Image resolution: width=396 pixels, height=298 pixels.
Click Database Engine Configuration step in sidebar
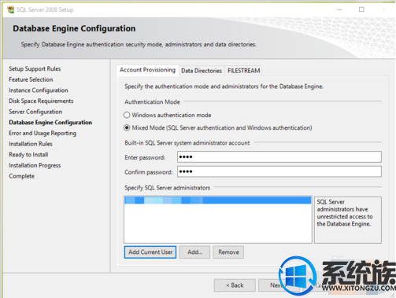pyautogui.click(x=50, y=123)
